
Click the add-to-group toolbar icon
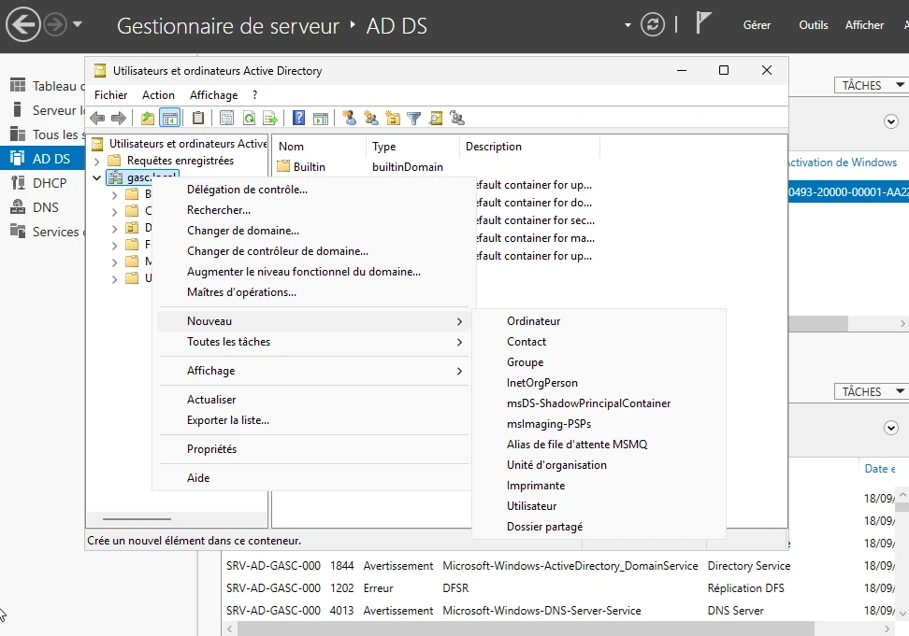click(x=457, y=119)
